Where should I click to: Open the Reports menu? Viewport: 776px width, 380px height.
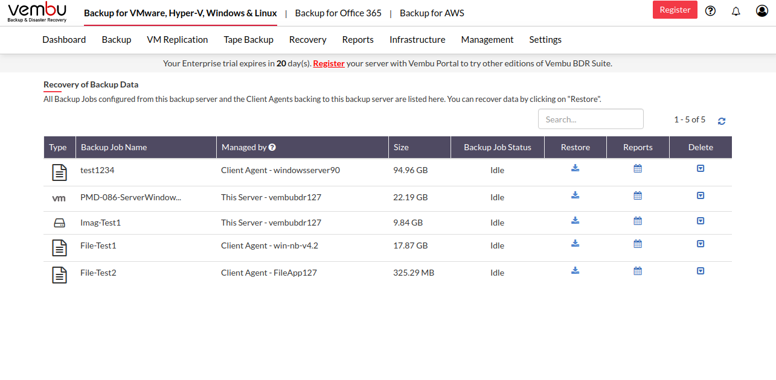[358, 39]
